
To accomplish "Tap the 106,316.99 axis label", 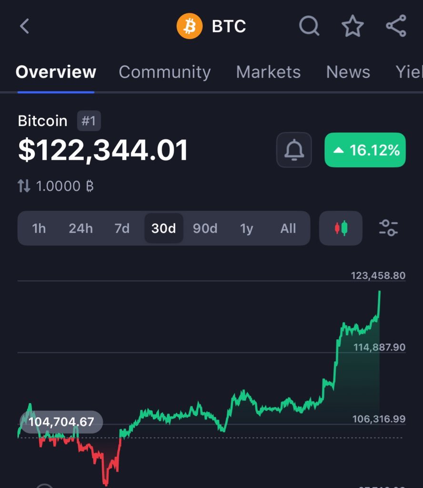I will [x=379, y=419].
